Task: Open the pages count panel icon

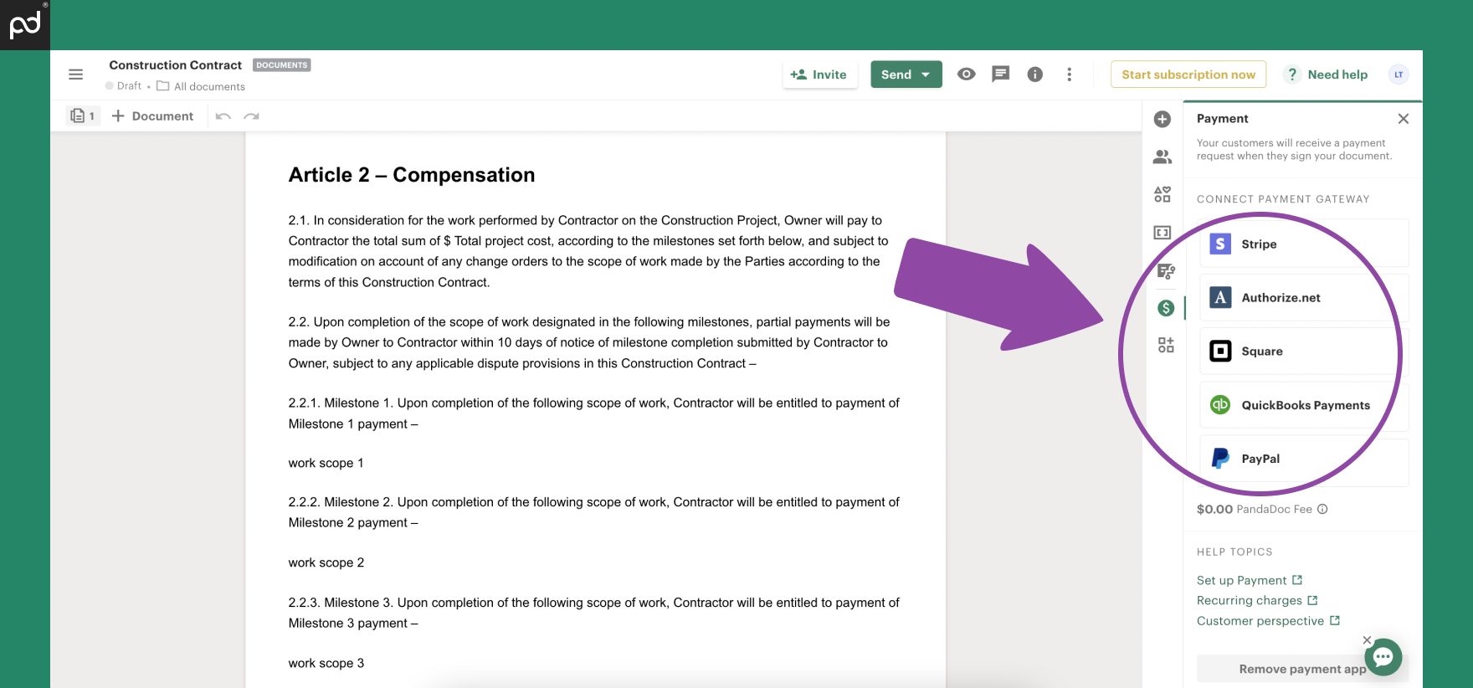Action: (x=83, y=116)
